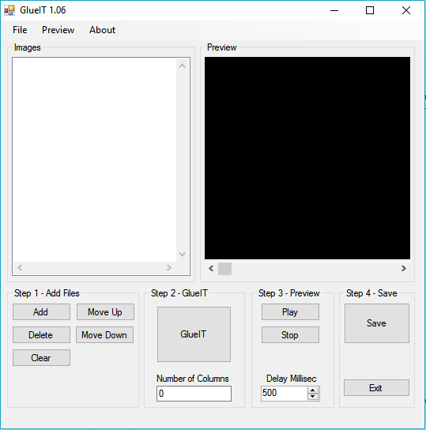Click the Delete button
This screenshot has height=430, width=426.
click(41, 335)
